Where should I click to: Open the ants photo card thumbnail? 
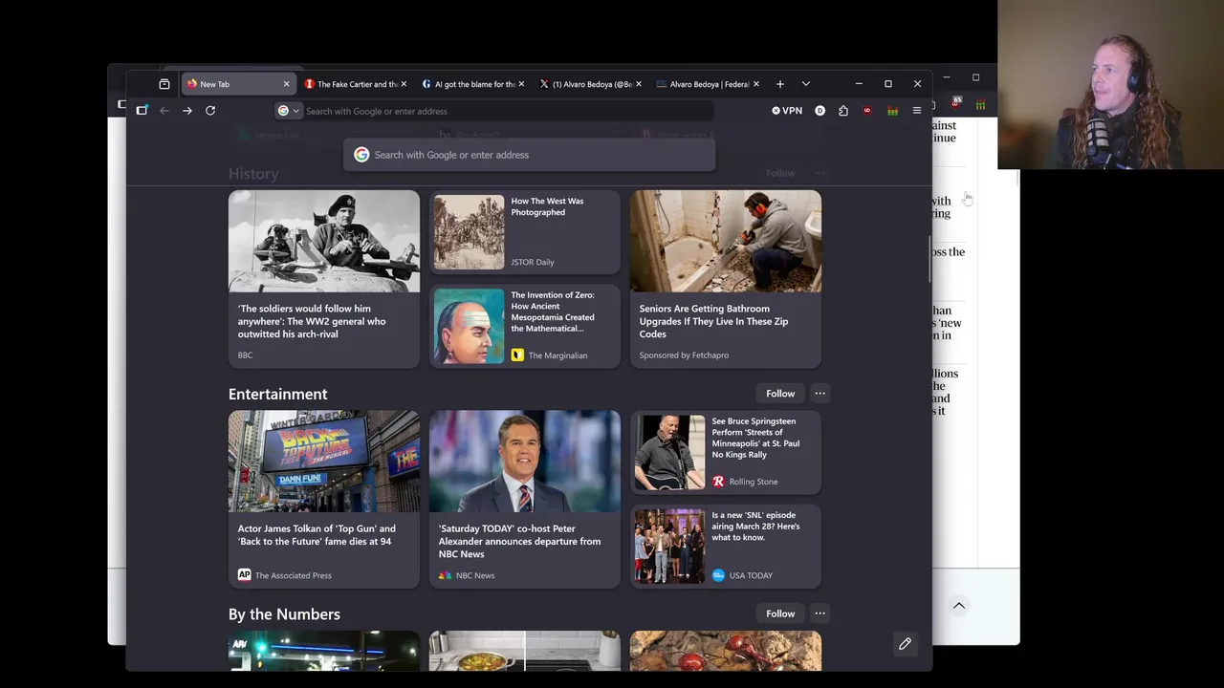point(725,650)
